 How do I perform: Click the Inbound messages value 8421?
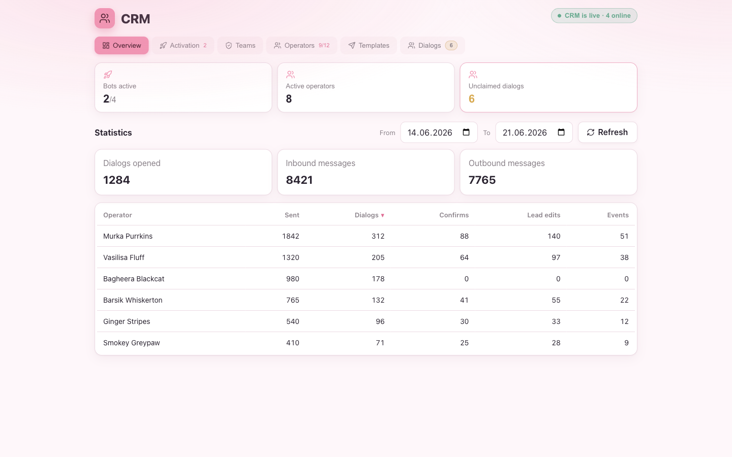tap(299, 180)
